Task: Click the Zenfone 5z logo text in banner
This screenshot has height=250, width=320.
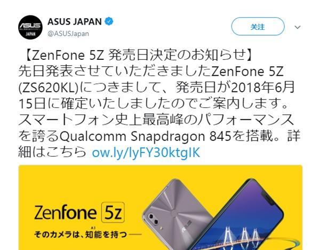Action: 79,213
